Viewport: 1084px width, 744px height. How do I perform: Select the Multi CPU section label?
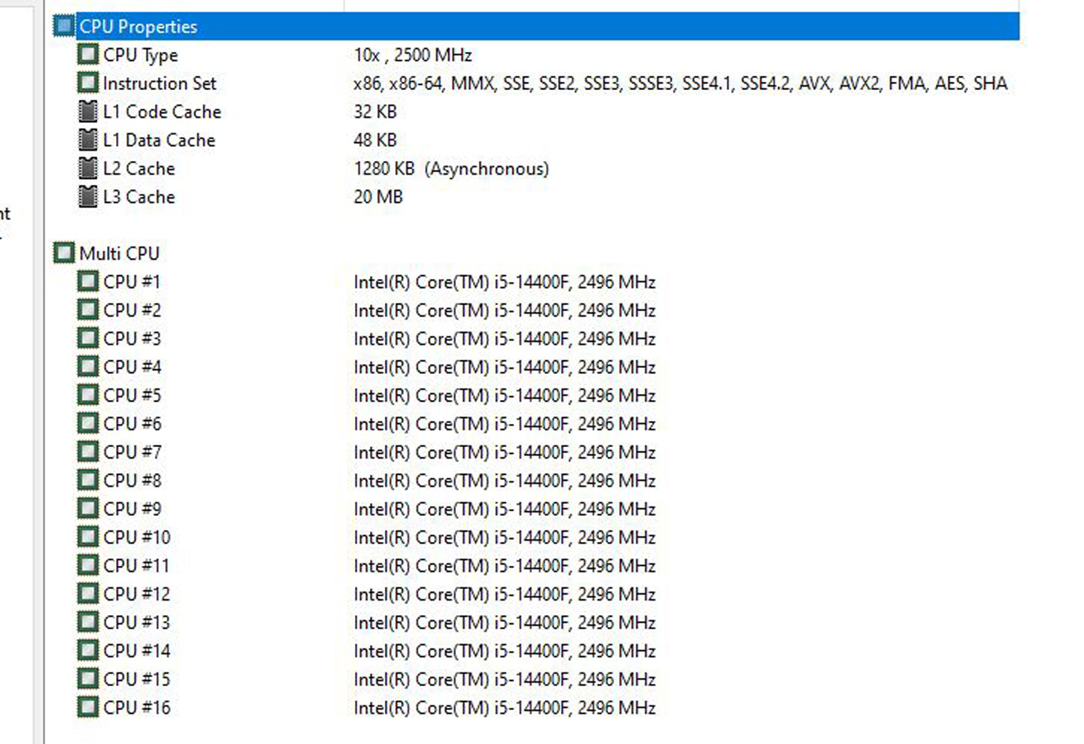point(119,253)
